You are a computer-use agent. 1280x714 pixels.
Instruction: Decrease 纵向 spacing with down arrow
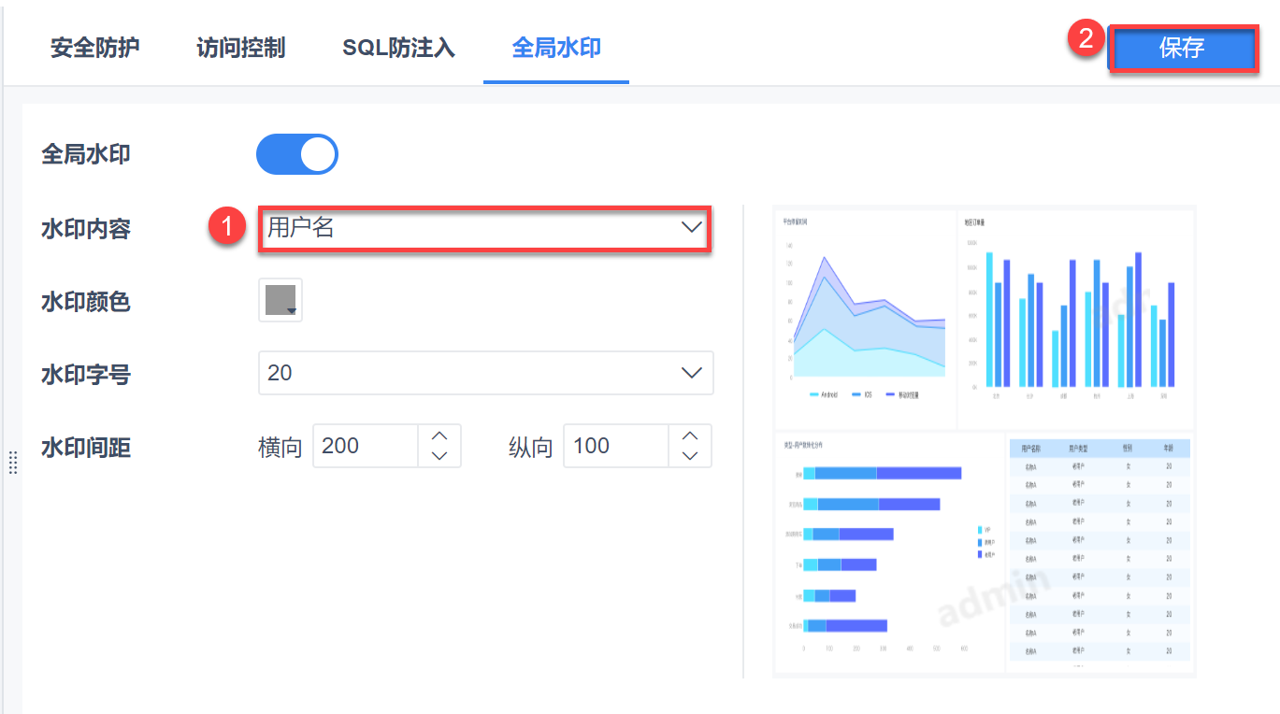690,456
